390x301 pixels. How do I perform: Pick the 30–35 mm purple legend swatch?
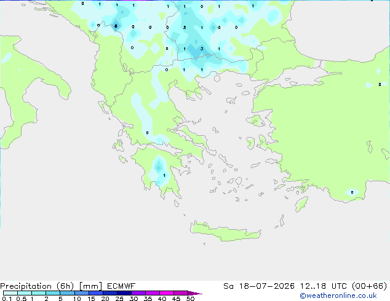point(138,293)
